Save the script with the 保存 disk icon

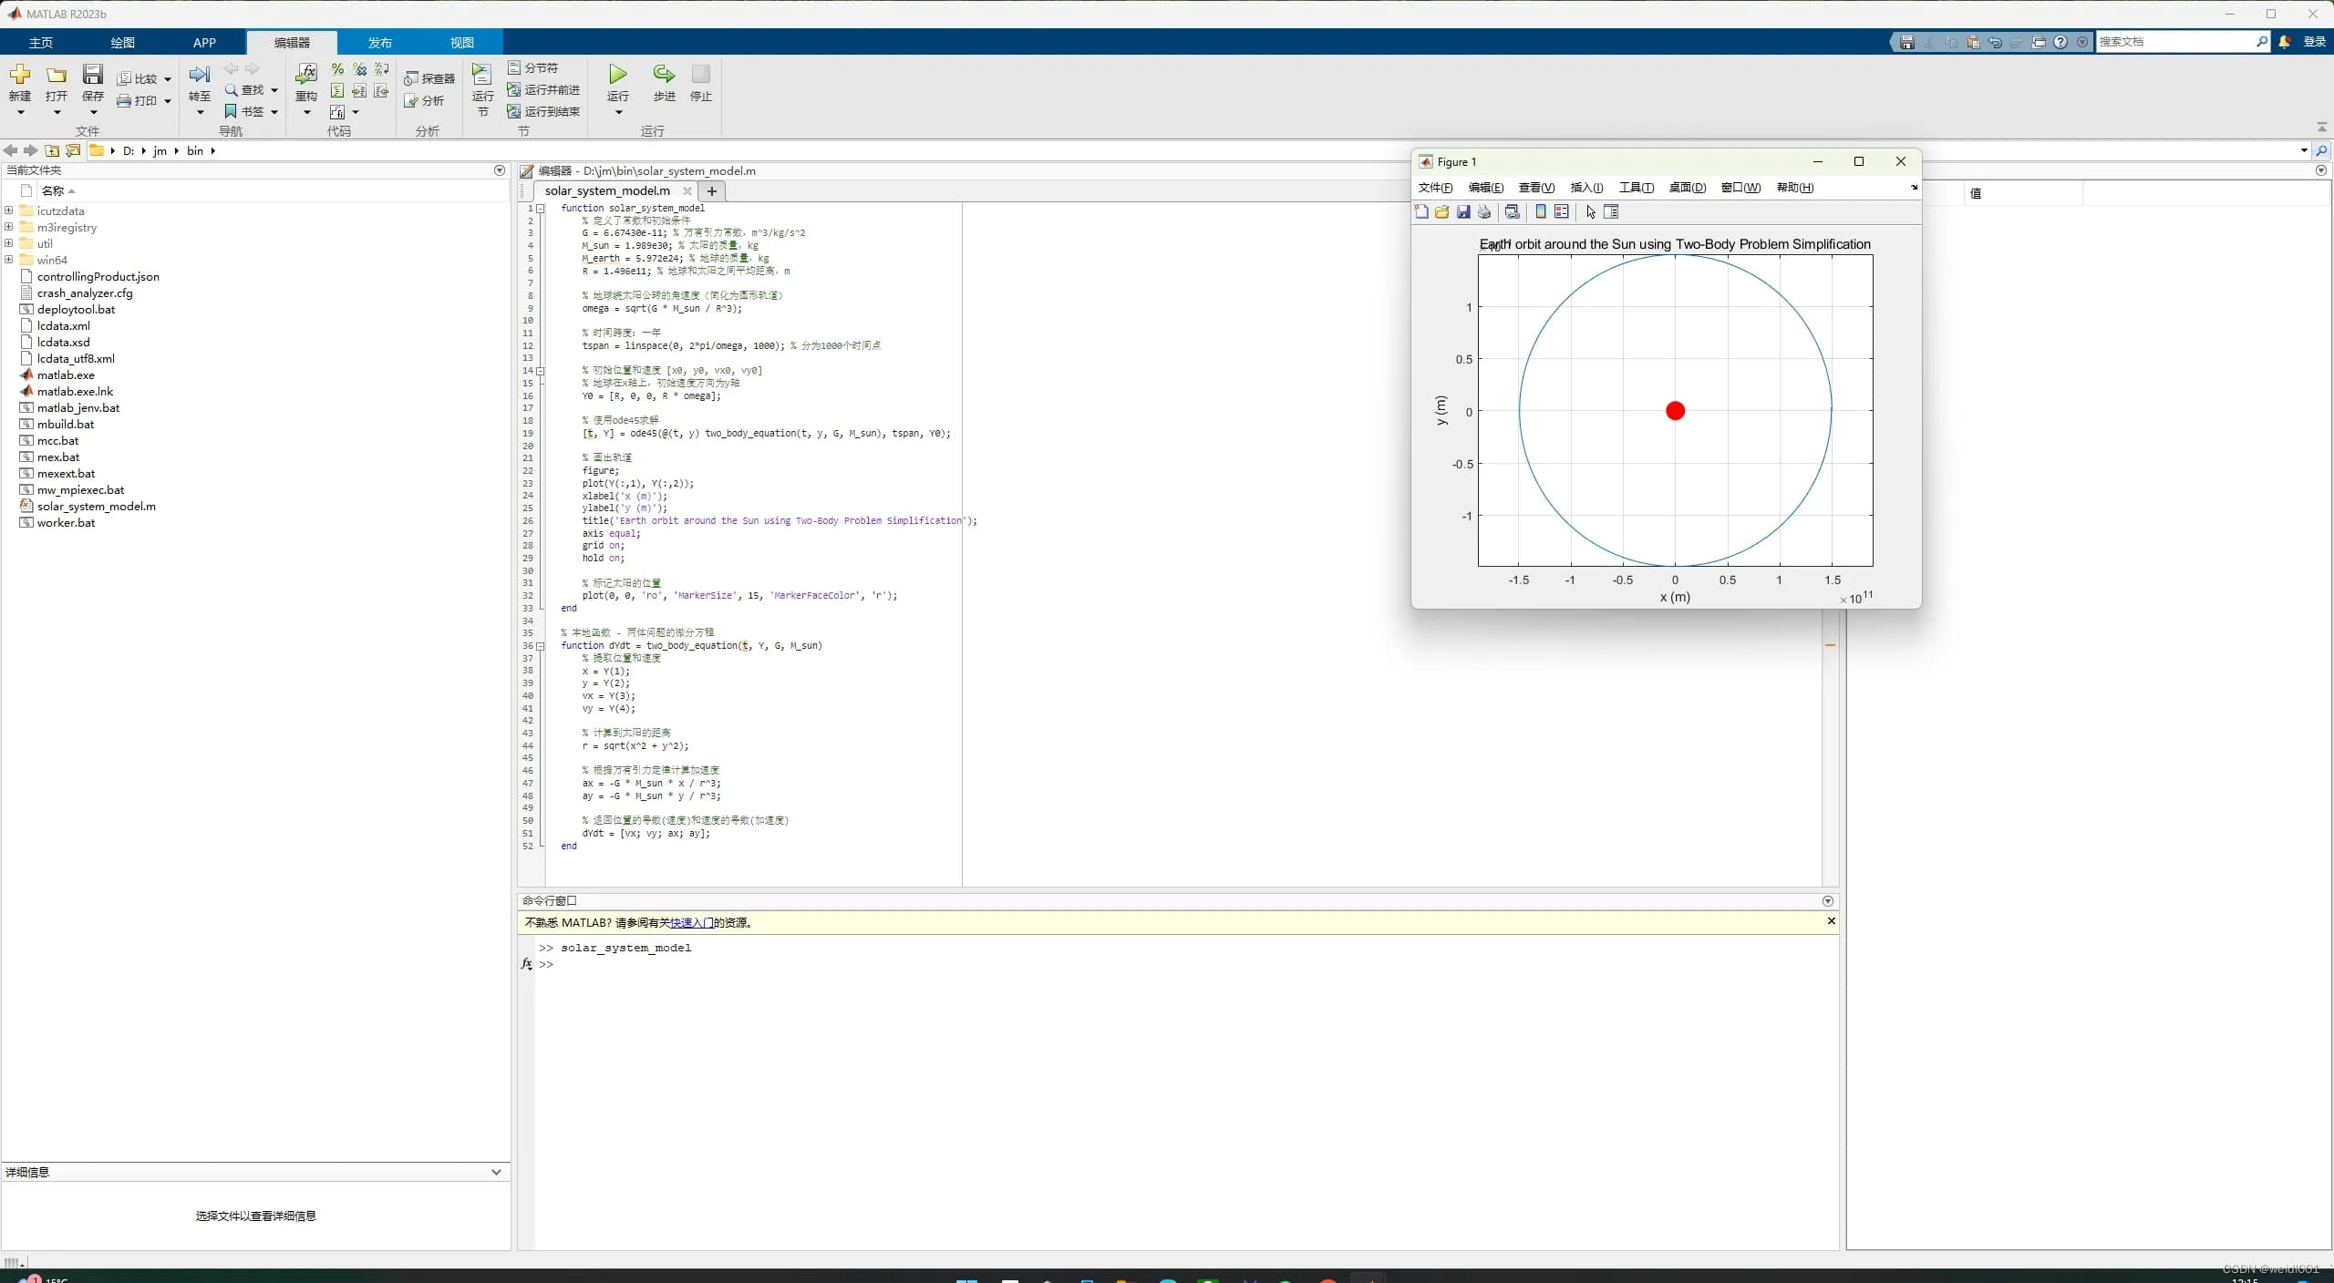tap(93, 75)
